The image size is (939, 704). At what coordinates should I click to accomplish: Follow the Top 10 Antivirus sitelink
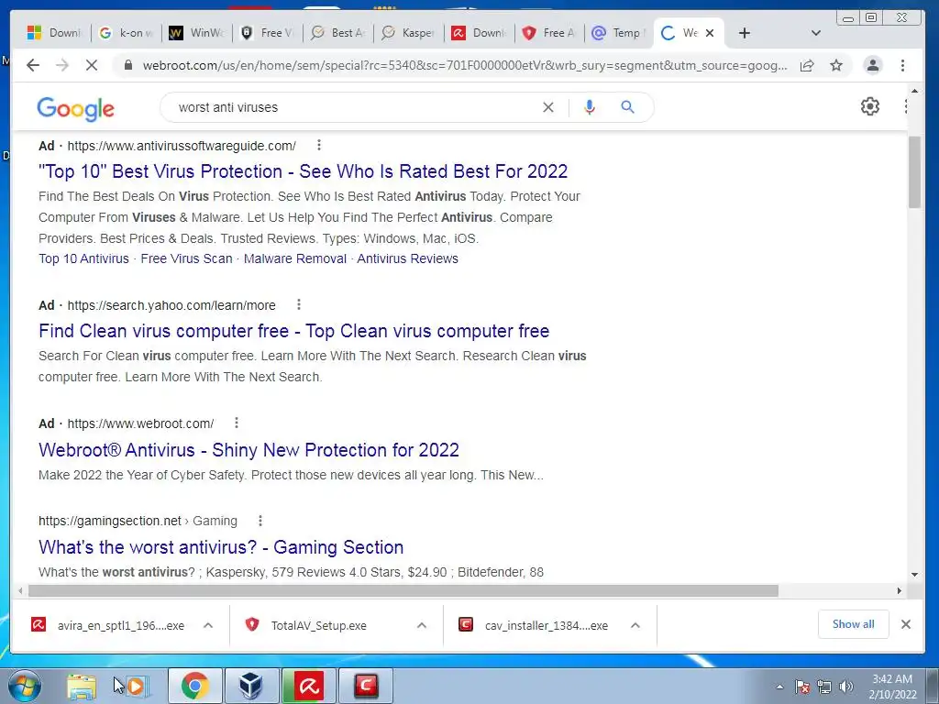point(83,258)
